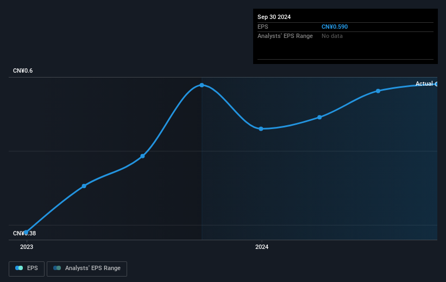Click the 'Actual' label on chart
446x282 pixels.
tap(424, 84)
